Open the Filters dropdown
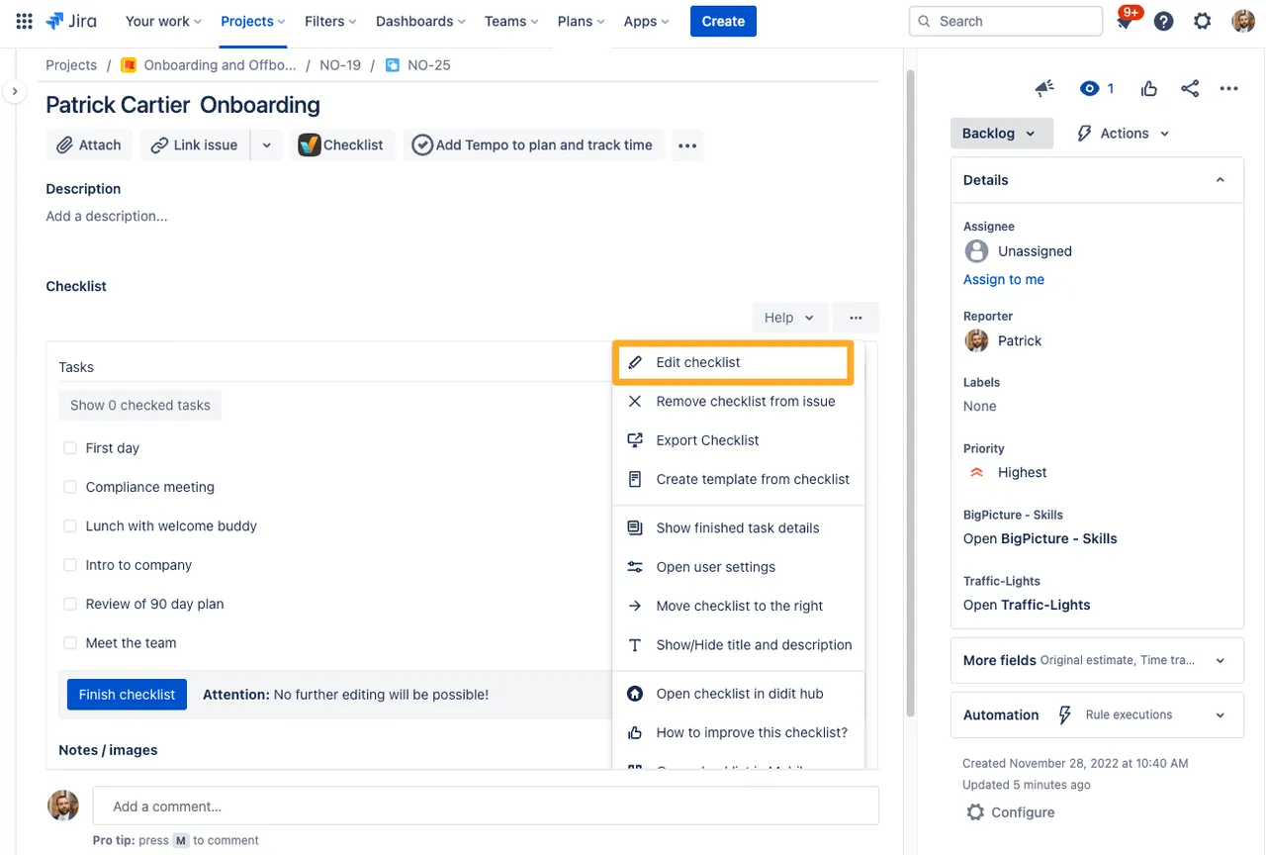Viewport: 1266px width, 855px height. [x=331, y=21]
